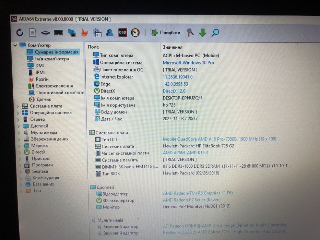Click the green download arrow icon

[x=202, y=33]
